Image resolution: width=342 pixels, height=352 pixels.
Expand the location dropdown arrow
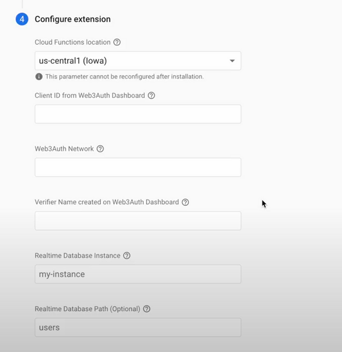click(232, 61)
